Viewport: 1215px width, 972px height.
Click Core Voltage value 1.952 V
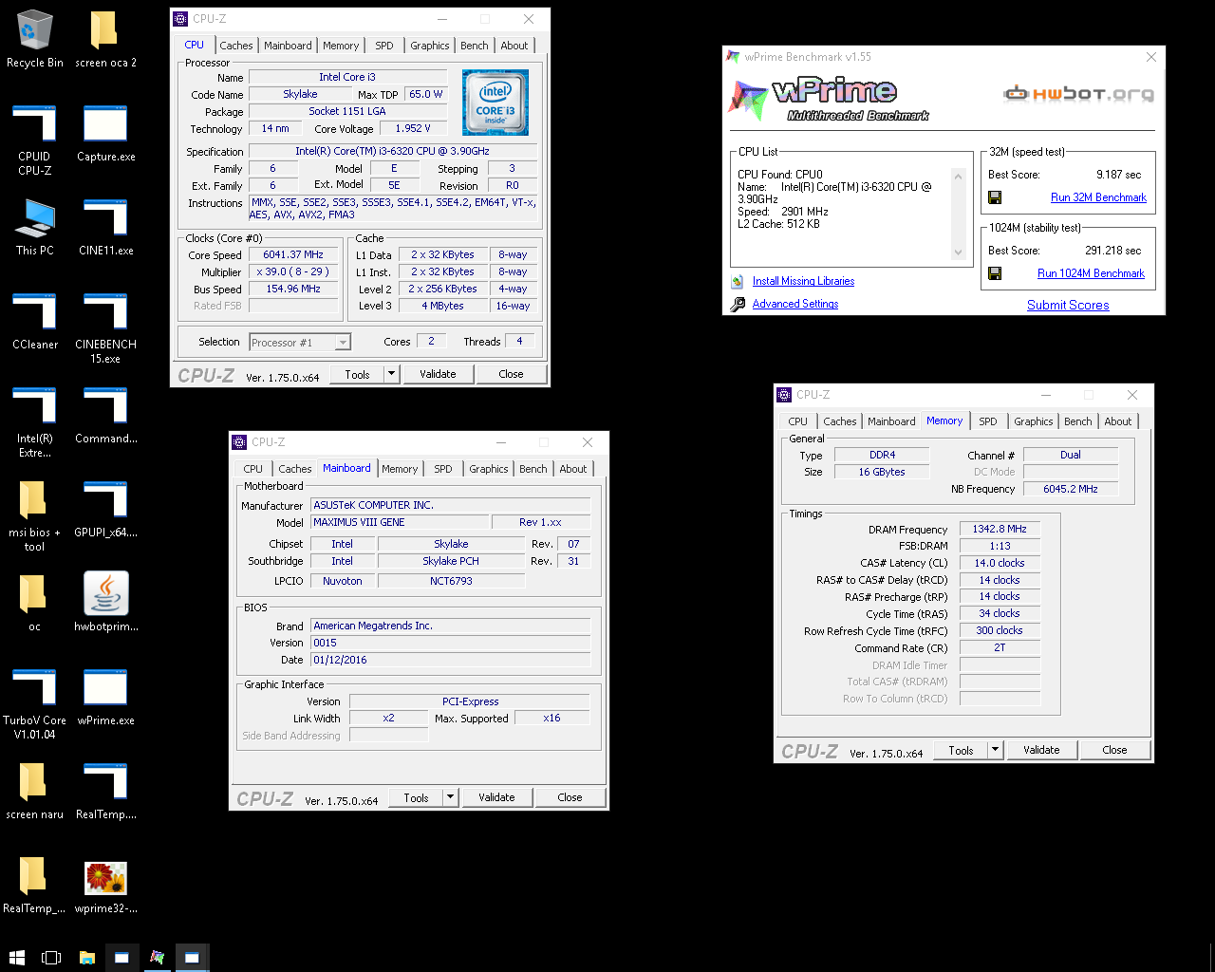point(413,129)
